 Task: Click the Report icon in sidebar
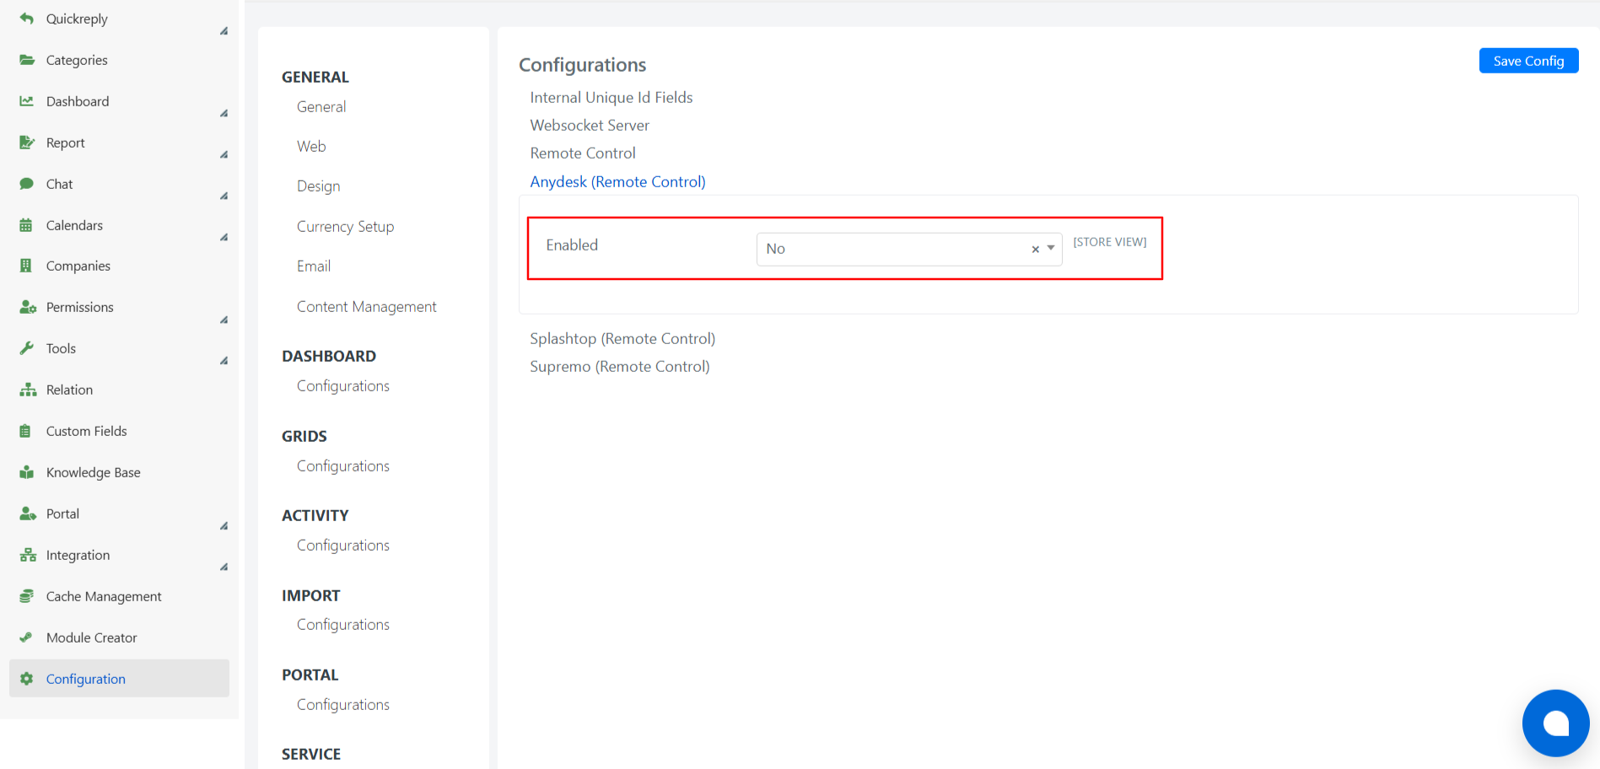27,143
